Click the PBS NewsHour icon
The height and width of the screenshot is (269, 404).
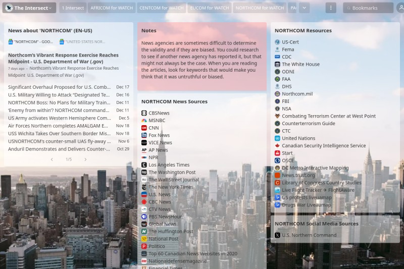[144, 217]
